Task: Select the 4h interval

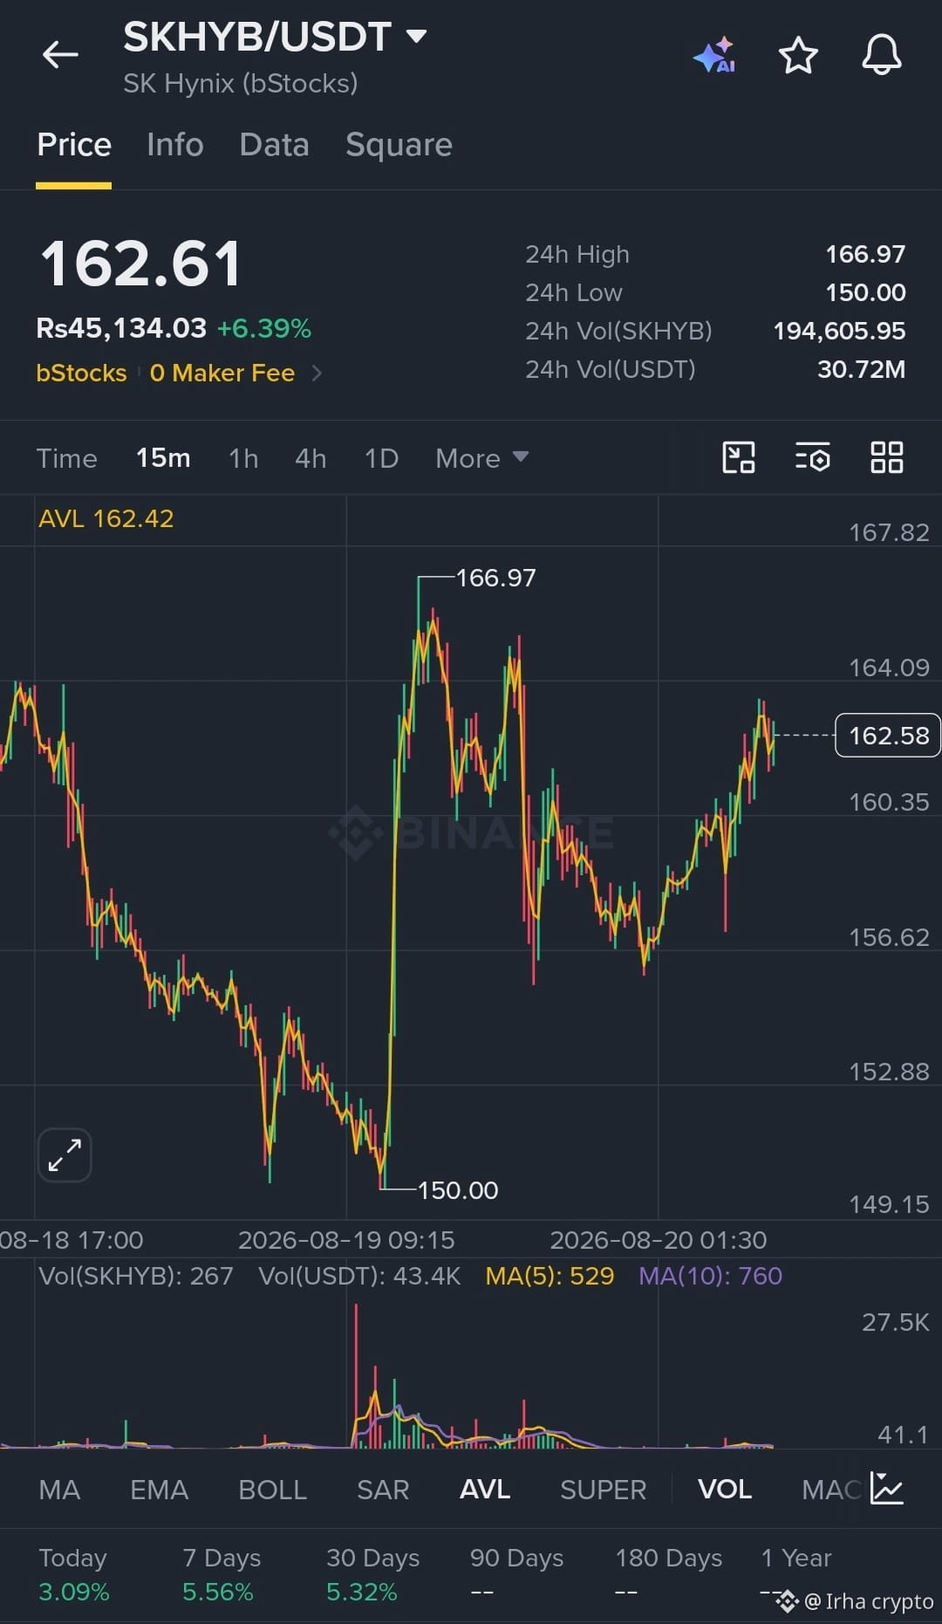Action: coord(311,458)
